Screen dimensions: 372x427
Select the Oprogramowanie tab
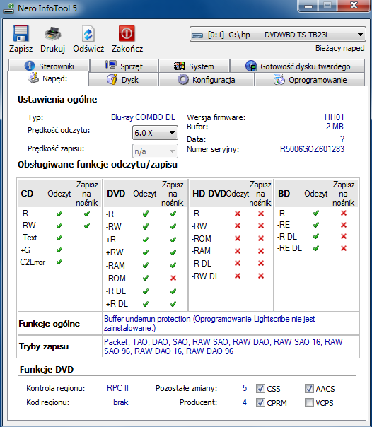pos(310,80)
